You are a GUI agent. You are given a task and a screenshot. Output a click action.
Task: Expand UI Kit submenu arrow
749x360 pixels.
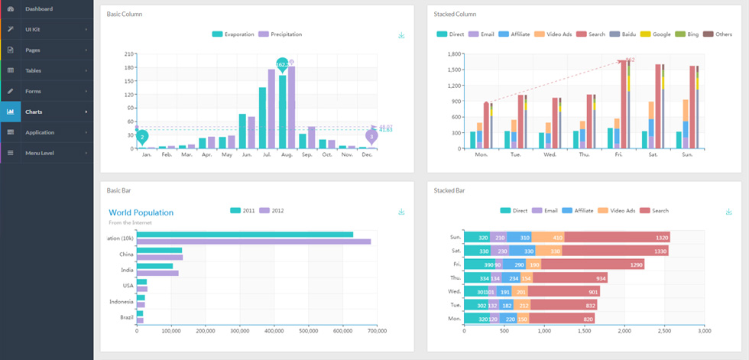86,30
